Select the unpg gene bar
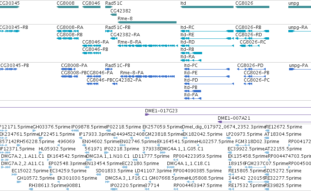311x191 pixels. [x=300, y=7]
